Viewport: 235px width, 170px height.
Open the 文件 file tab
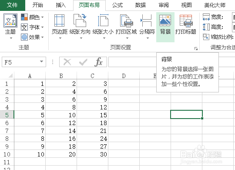[13, 5]
